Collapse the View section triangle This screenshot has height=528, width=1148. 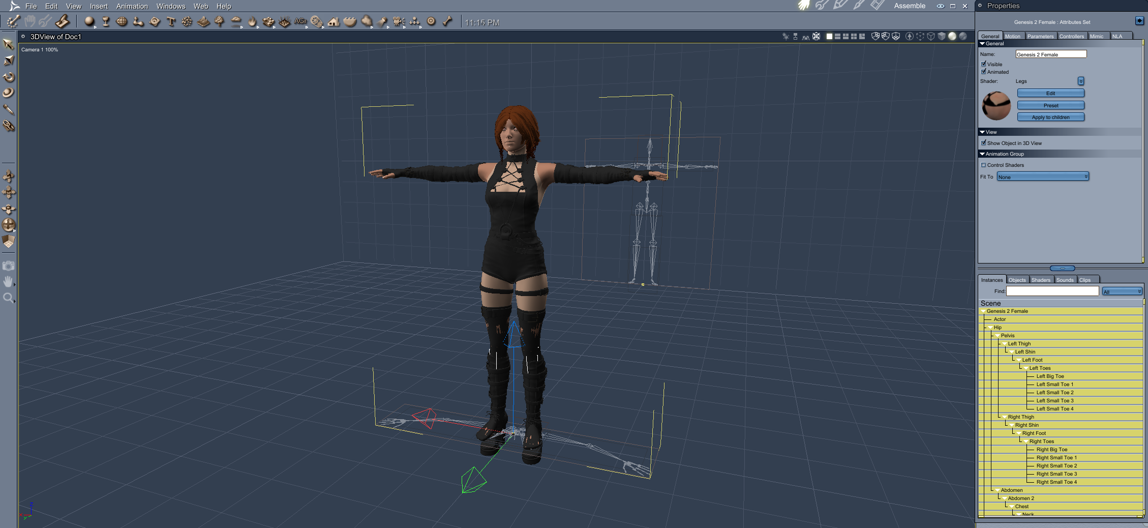(x=982, y=132)
